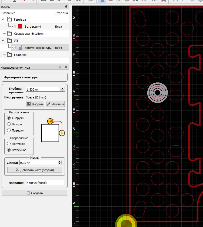Image resolution: width=203 pixels, height=227 pixels.
Task: Click the +10 ruler mark
Action: tap(74, 185)
